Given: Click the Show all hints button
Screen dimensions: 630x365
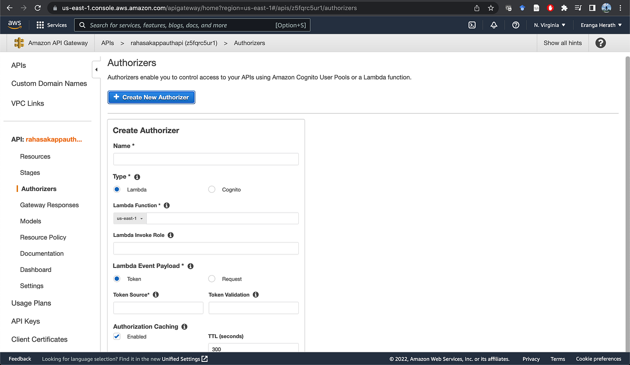Looking at the screenshot, I should 562,43.
